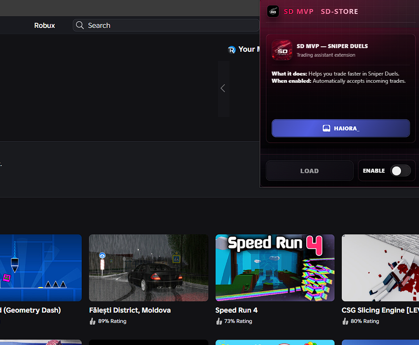The width and height of the screenshot is (419, 345).
Task: Click the blue R icon beside "Your"
Action: click(x=232, y=49)
